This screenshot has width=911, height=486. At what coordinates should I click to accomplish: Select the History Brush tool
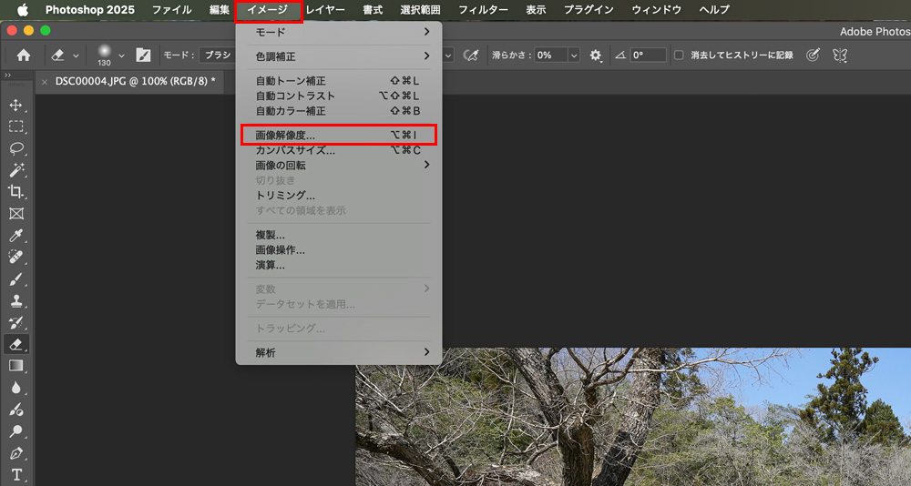(x=16, y=323)
